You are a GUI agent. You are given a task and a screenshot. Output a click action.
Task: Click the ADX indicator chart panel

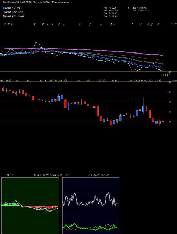click(x=91, y=206)
